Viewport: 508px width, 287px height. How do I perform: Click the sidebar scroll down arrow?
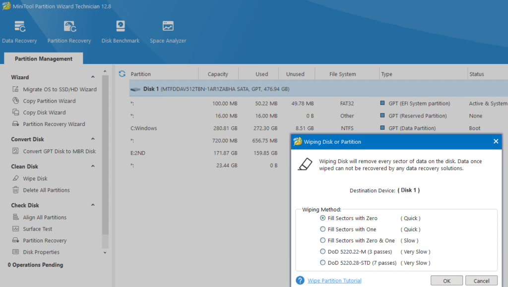105,252
